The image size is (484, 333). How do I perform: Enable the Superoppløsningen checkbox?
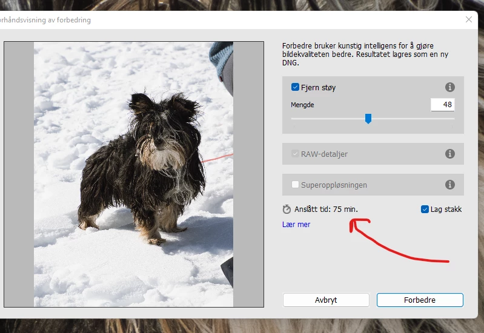click(295, 185)
